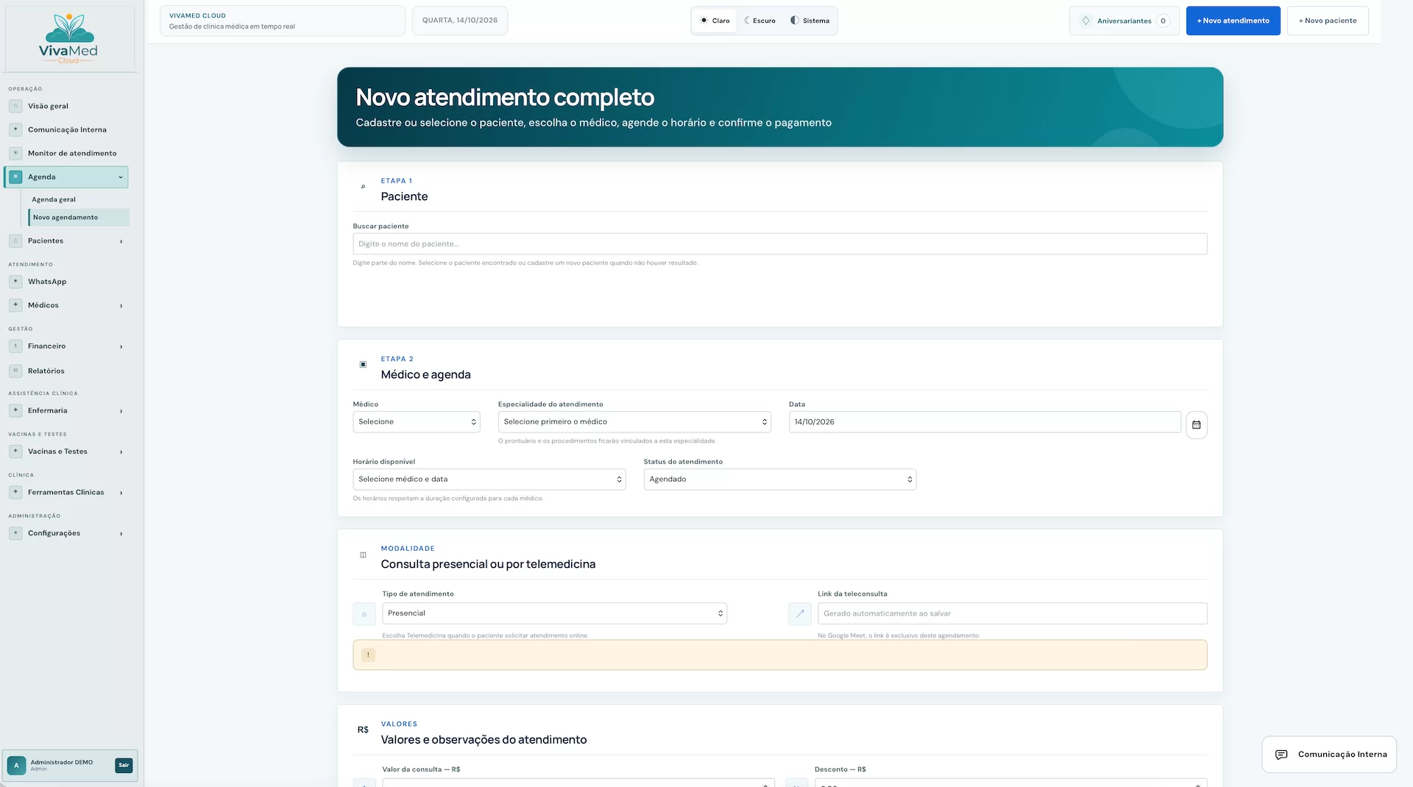
Task: Expand the Financeiro submenu arrow
Action: 121,346
